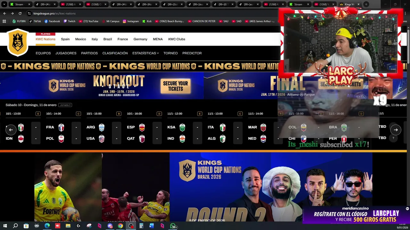Switch to the Italy league tab
Image resolution: width=410 pixels, height=230 pixels.
click(x=95, y=39)
